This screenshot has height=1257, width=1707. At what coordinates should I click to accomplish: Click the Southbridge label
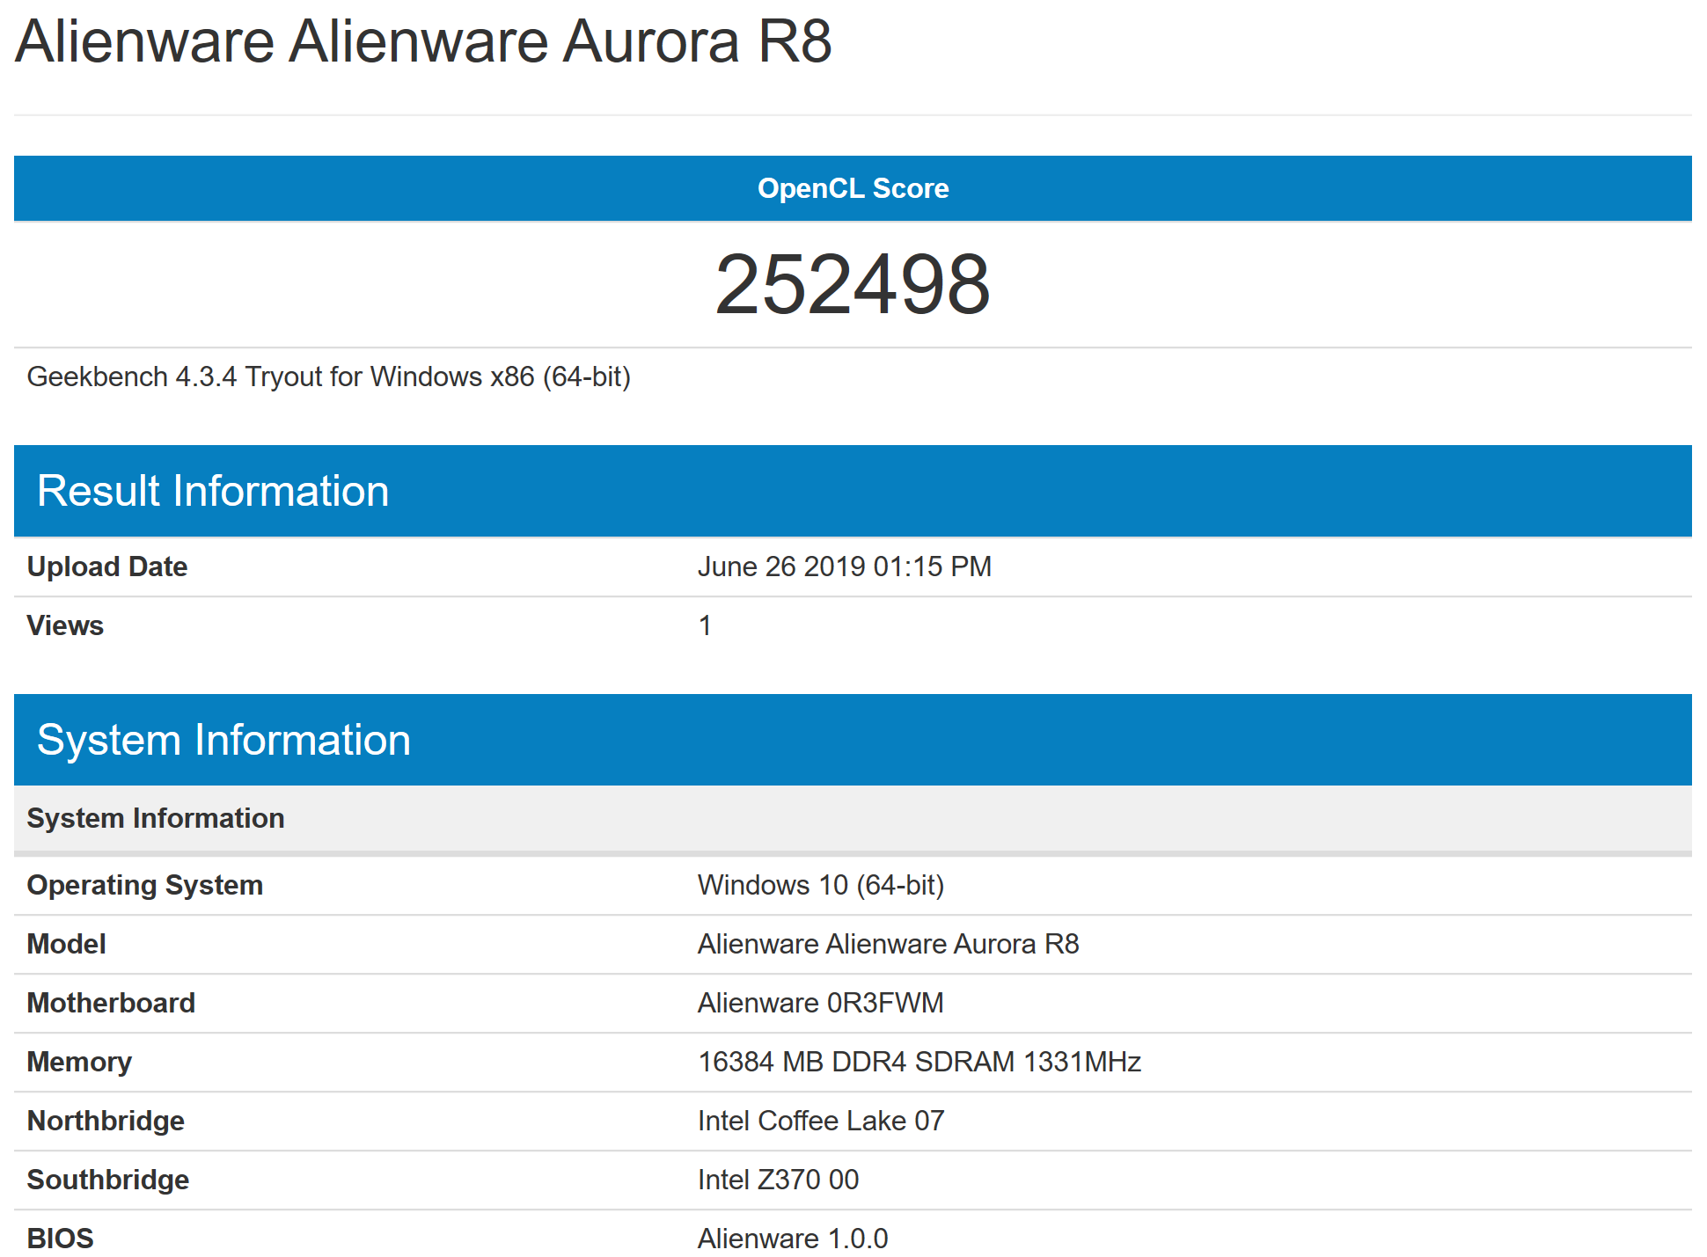[x=108, y=1180]
